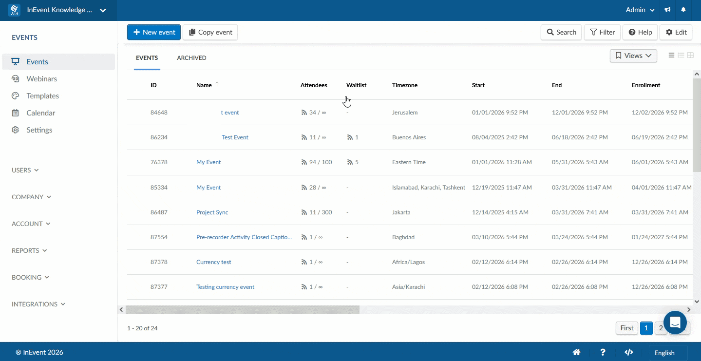Expand the COMPANY sidebar section

pos(32,197)
